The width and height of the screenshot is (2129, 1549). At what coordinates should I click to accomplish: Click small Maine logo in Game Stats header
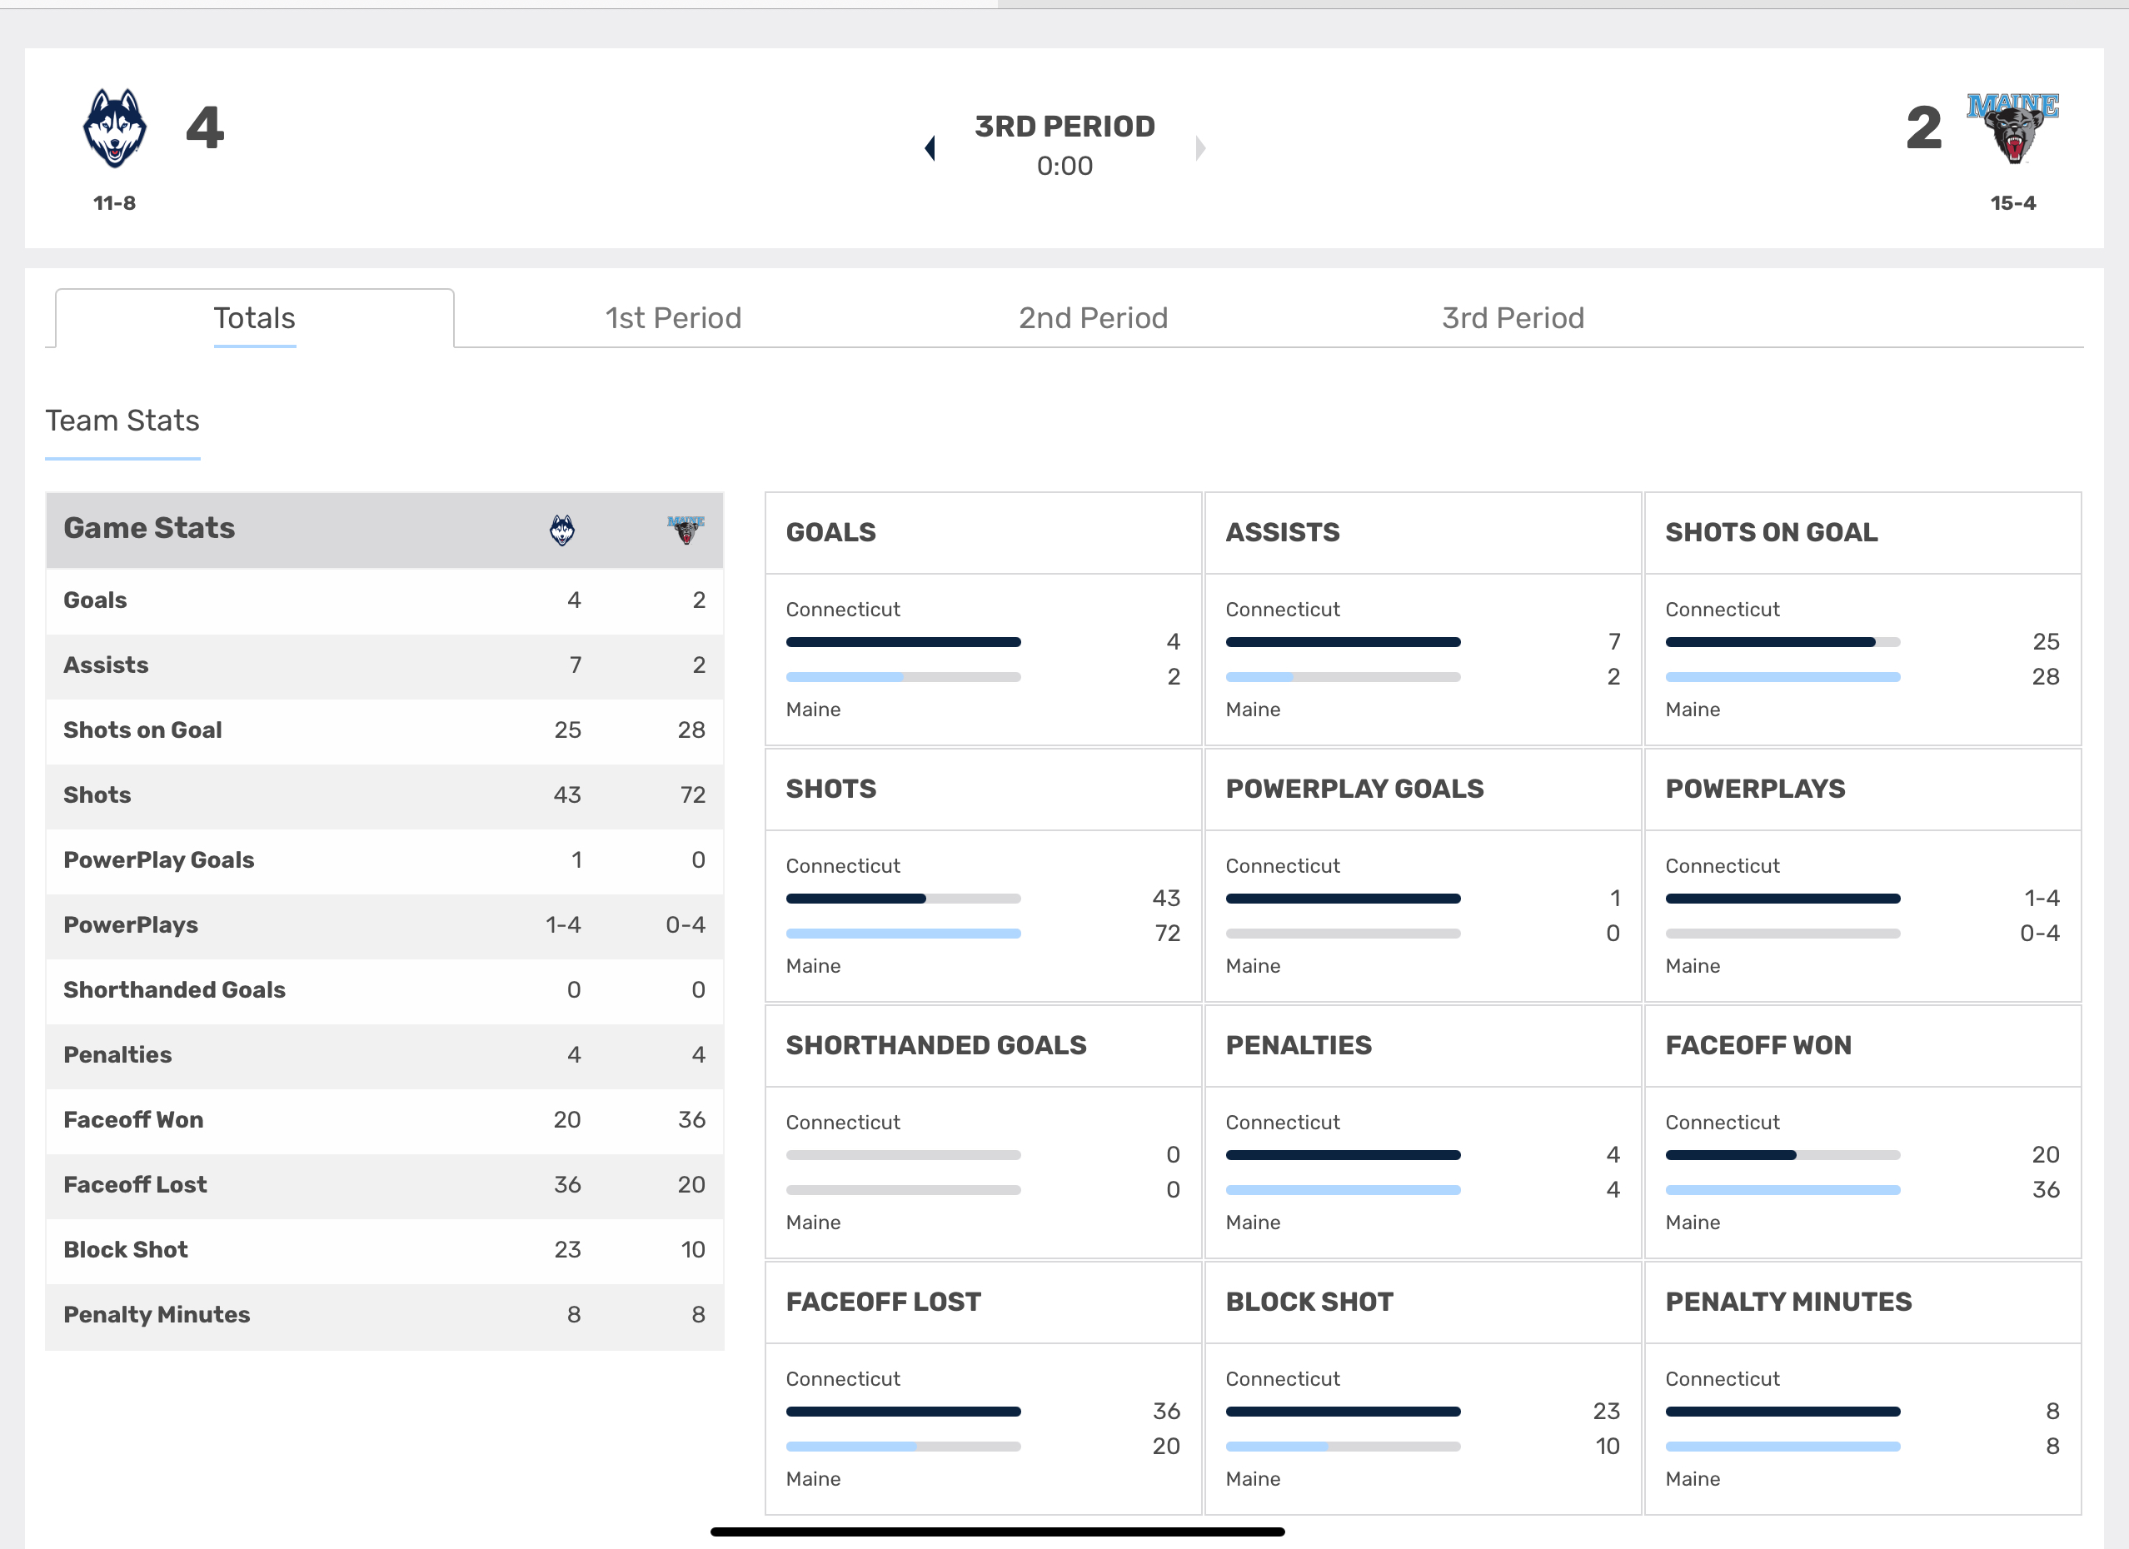point(686,530)
